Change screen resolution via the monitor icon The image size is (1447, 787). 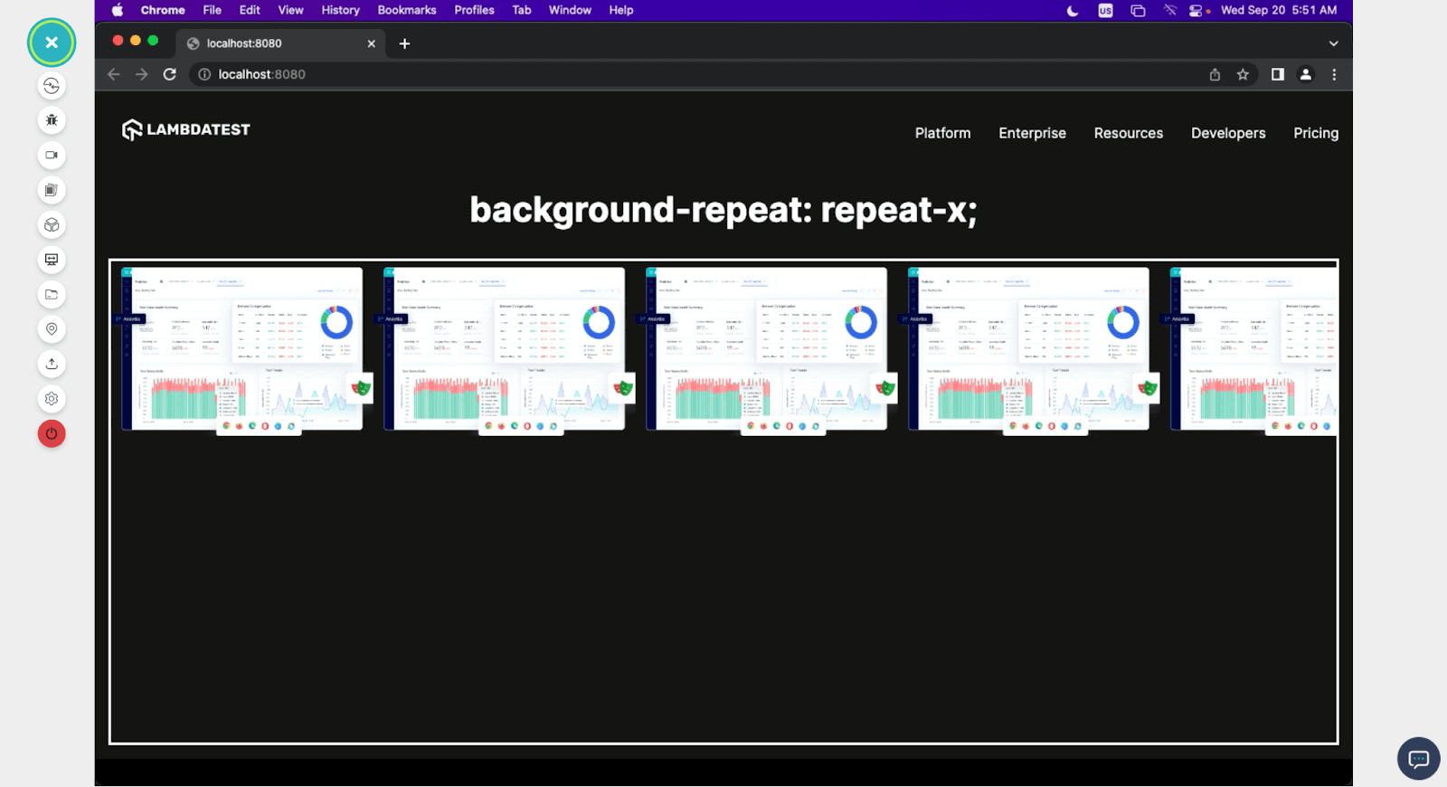tap(52, 260)
